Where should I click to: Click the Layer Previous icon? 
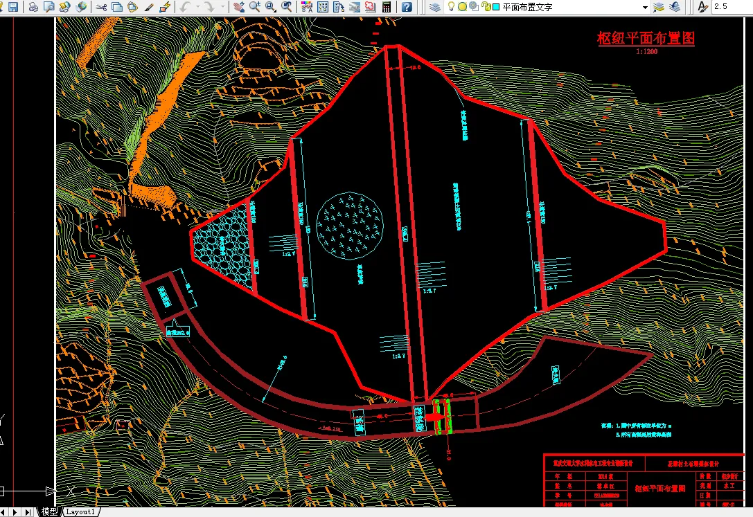675,7
